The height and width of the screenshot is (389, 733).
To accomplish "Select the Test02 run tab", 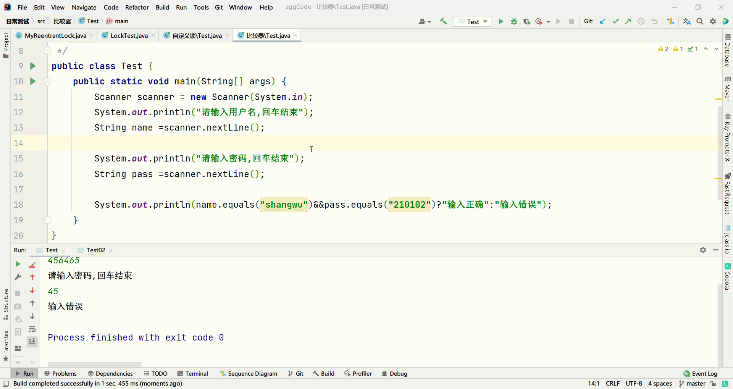I will [x=95, y=250].
